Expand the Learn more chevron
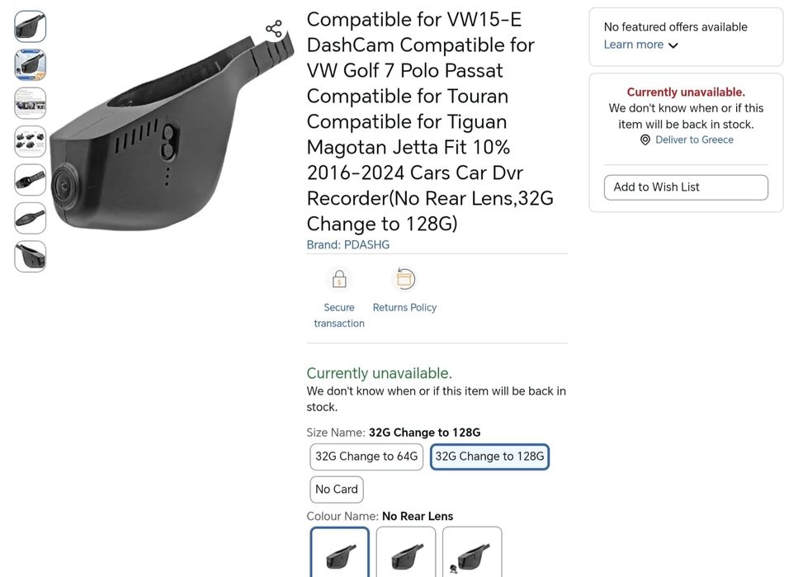 click(673, 45)
